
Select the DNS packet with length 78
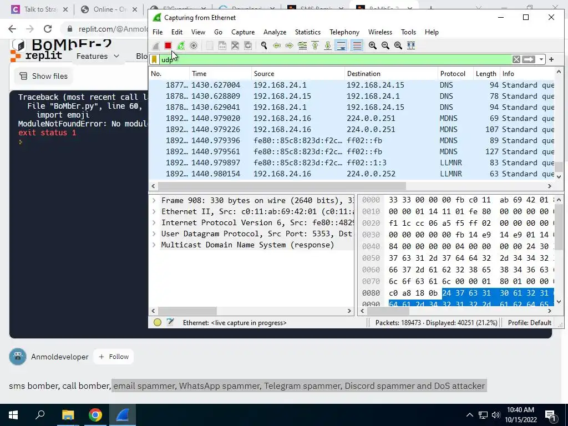pos(351,97)
